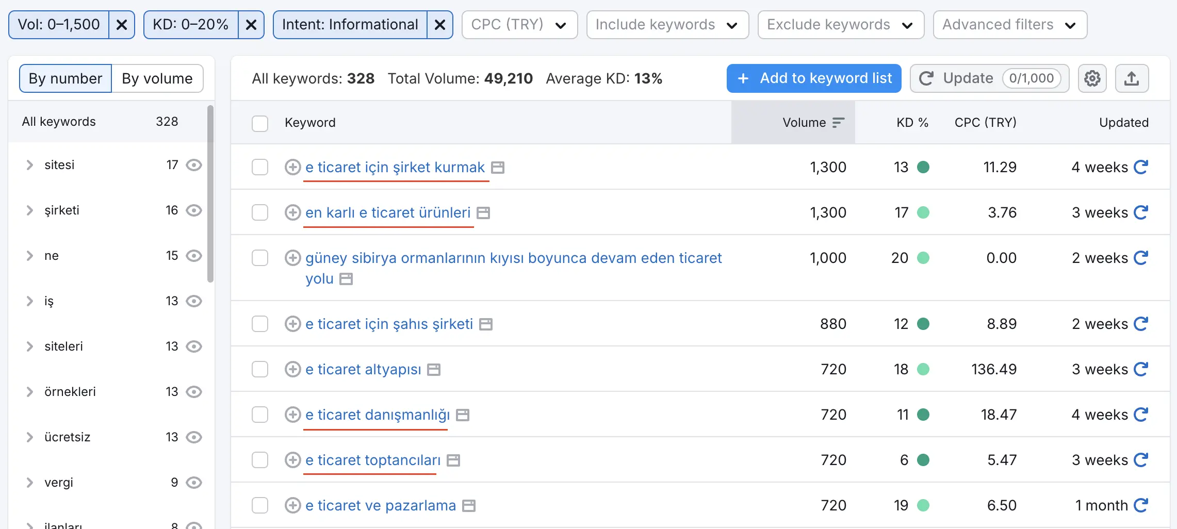Screen dimensions: 1177x529
Task: Select the By number tab
Action: [66, 78]
